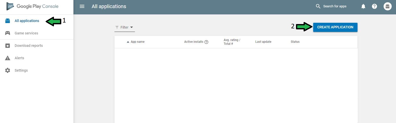Open the Alerts section
Image resolution: width=396 pixels, height=123 pixels.
(19, 58)
